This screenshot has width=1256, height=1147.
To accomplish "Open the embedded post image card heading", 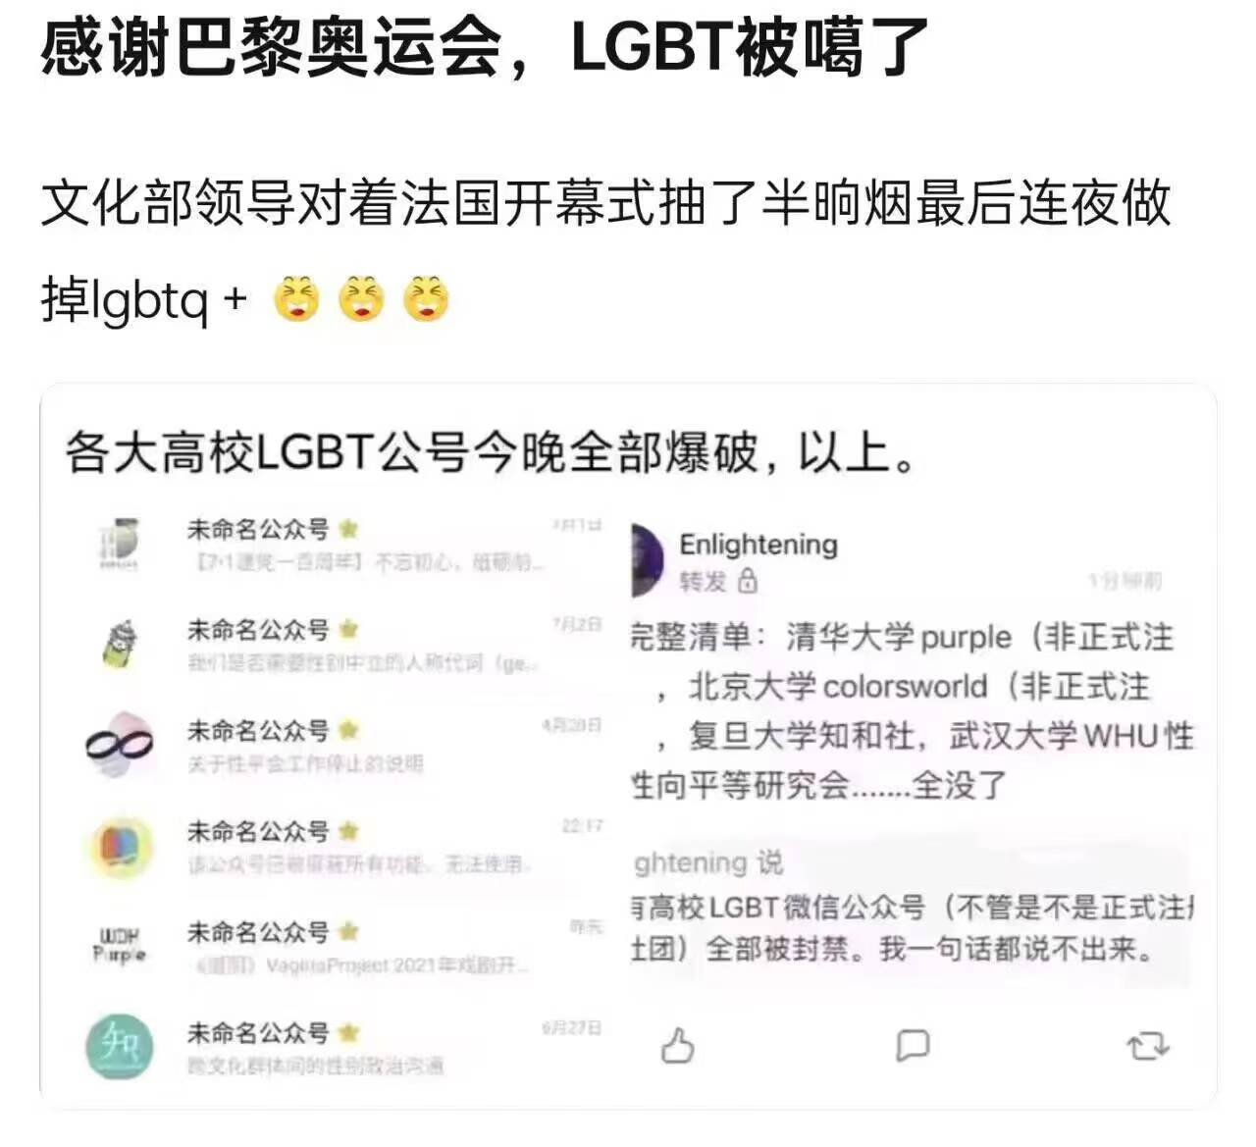I will [x=490, y=453].
